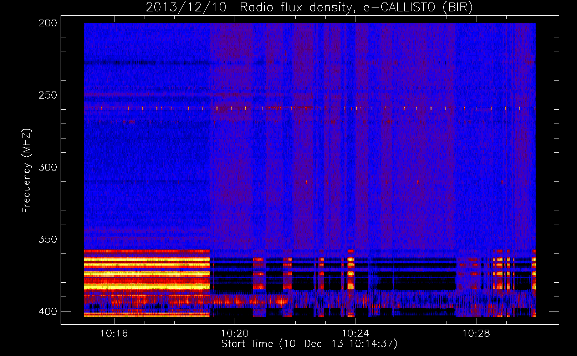Image resolution: width=577 pixels, height=356 pixels.
Task: Click the 'Start Time (10-Dec-13 10:14:37)' label
Action: [x=309, y=344]
